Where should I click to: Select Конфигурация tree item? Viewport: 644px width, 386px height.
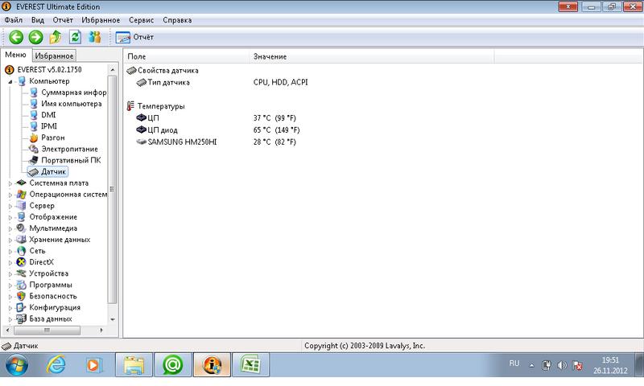click(55, 308)
